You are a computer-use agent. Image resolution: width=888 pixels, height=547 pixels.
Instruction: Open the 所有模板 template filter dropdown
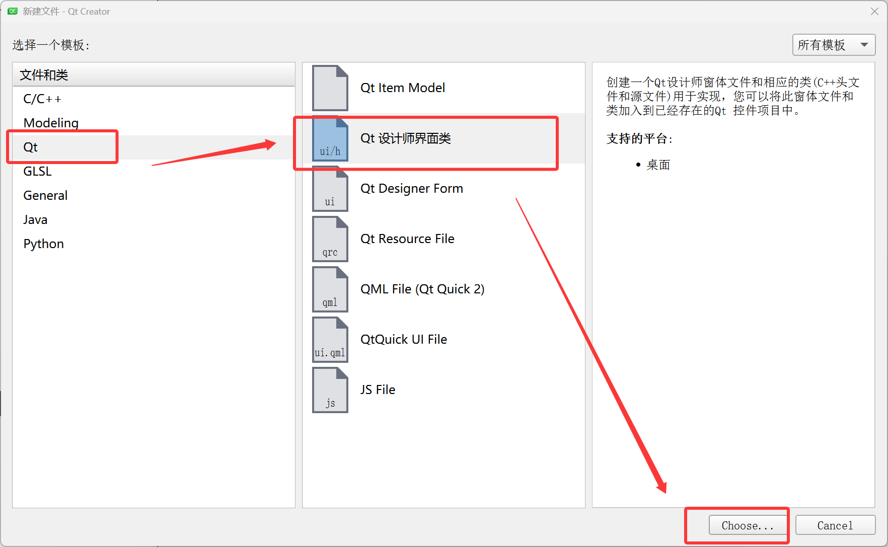point(834,45)
